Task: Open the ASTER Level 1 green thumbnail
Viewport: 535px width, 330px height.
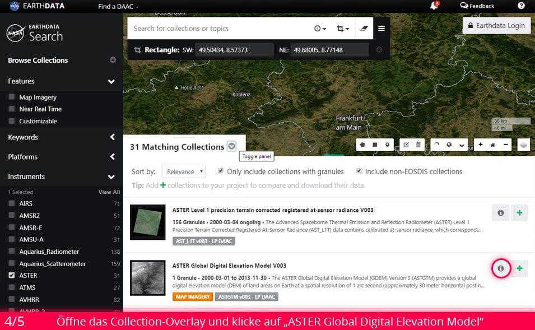Action: tap(148, 222)
